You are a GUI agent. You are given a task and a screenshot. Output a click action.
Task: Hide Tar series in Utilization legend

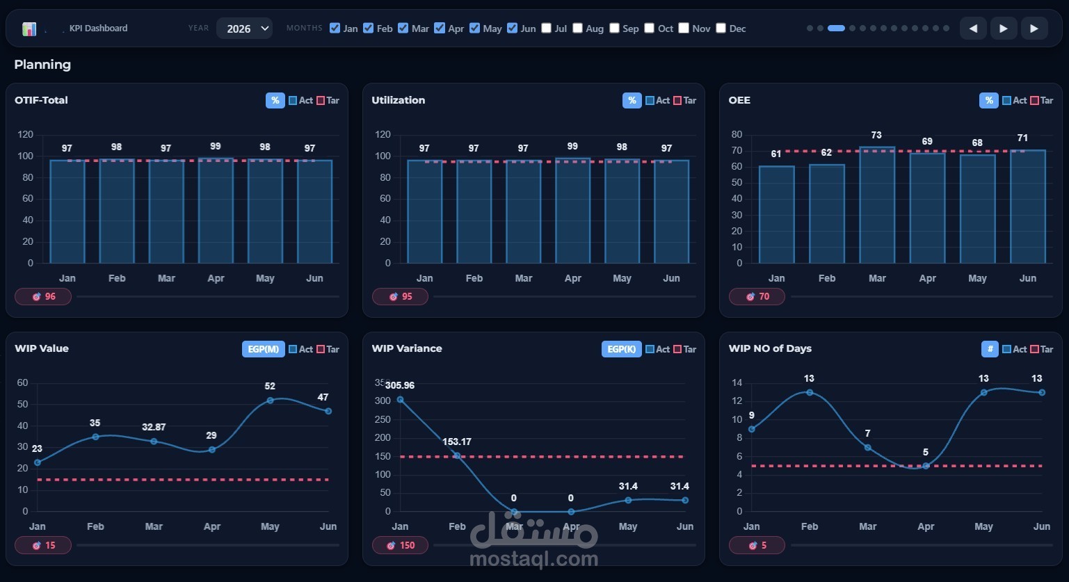click(684, 101)
